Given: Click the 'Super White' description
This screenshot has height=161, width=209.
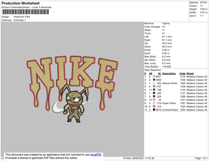Looking at the screenshot, I should [x=169, y=103].
